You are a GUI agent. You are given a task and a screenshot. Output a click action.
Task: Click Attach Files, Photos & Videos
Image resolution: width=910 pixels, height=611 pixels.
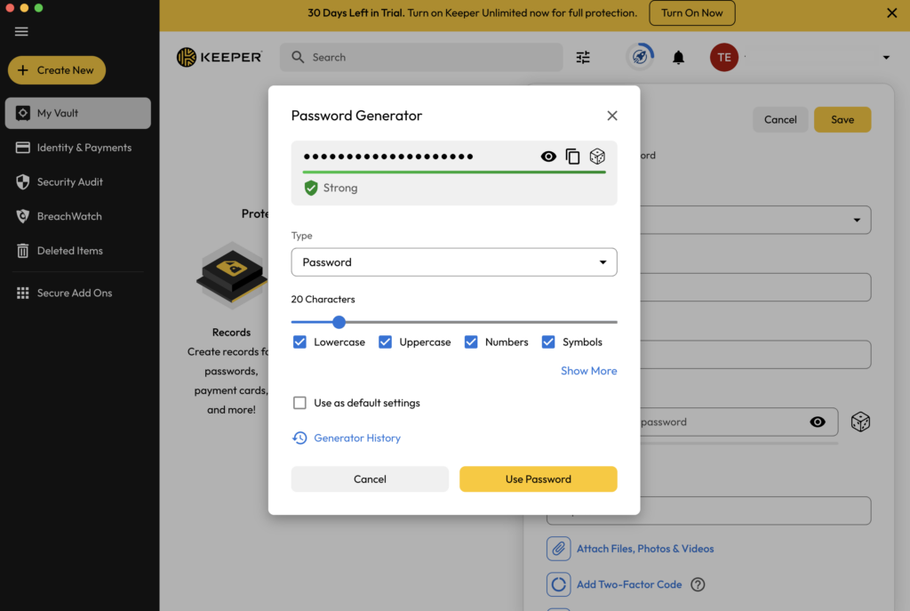point(645,549)
